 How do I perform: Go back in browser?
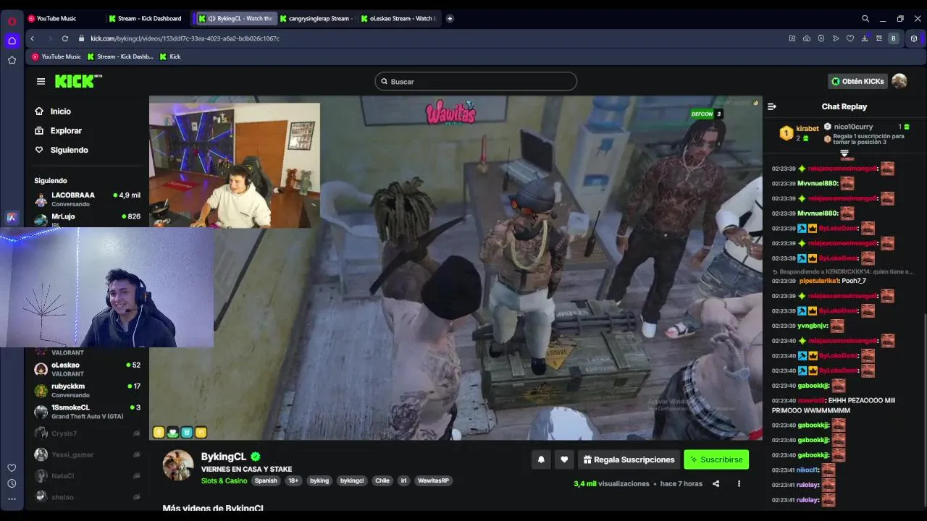(x=33, y=38)
